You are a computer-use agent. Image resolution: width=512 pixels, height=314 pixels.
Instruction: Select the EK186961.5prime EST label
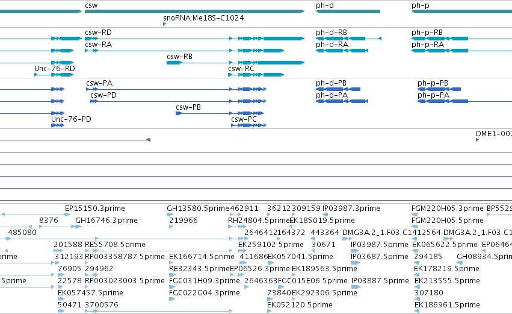click(x=448, y=306)
